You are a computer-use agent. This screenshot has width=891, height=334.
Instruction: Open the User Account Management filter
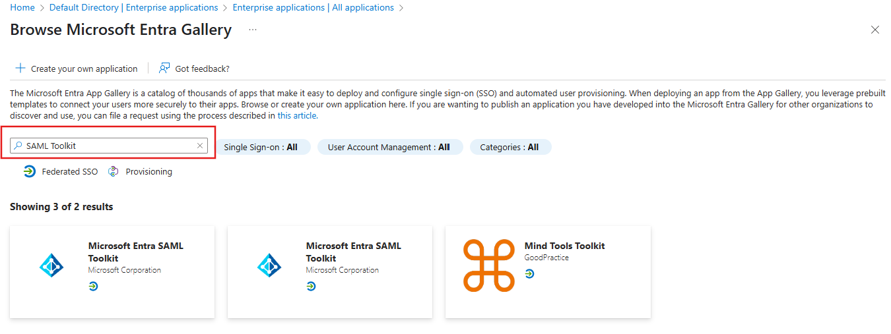(389, 147)
